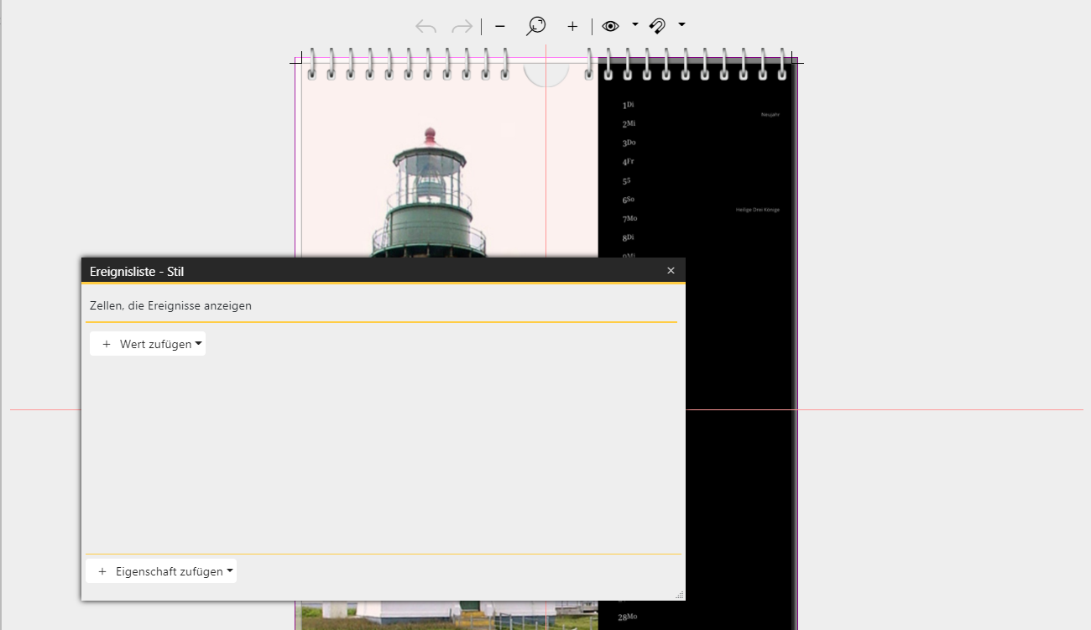Zoom out with the minus icon
The height and width of the screenshot is (630, 1091).
click(500, 26)
